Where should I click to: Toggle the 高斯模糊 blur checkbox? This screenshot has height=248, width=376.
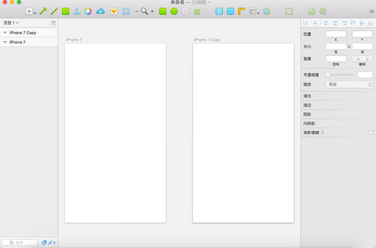point(371,133)
